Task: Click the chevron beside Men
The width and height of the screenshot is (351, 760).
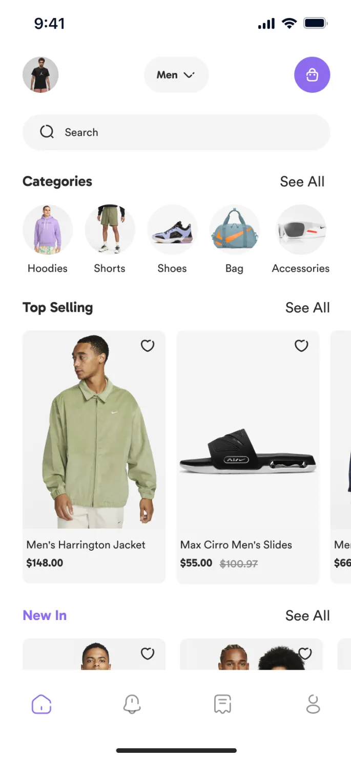Action: coord(189,75)
